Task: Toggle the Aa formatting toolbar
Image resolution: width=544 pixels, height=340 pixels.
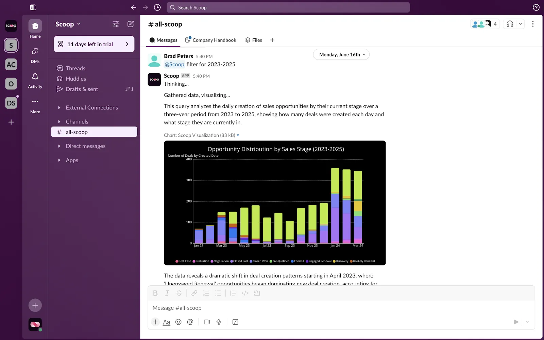Action: point(167,322)
